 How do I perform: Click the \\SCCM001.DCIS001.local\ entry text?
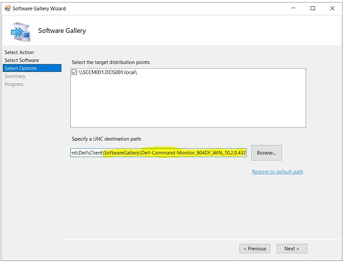pos(108,72)
